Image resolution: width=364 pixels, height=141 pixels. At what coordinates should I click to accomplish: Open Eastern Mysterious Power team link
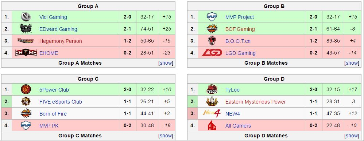[x=256, y=102]
